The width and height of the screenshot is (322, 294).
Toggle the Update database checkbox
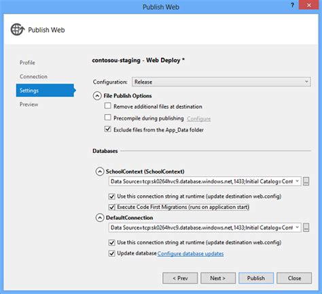[x=112, y=253]
